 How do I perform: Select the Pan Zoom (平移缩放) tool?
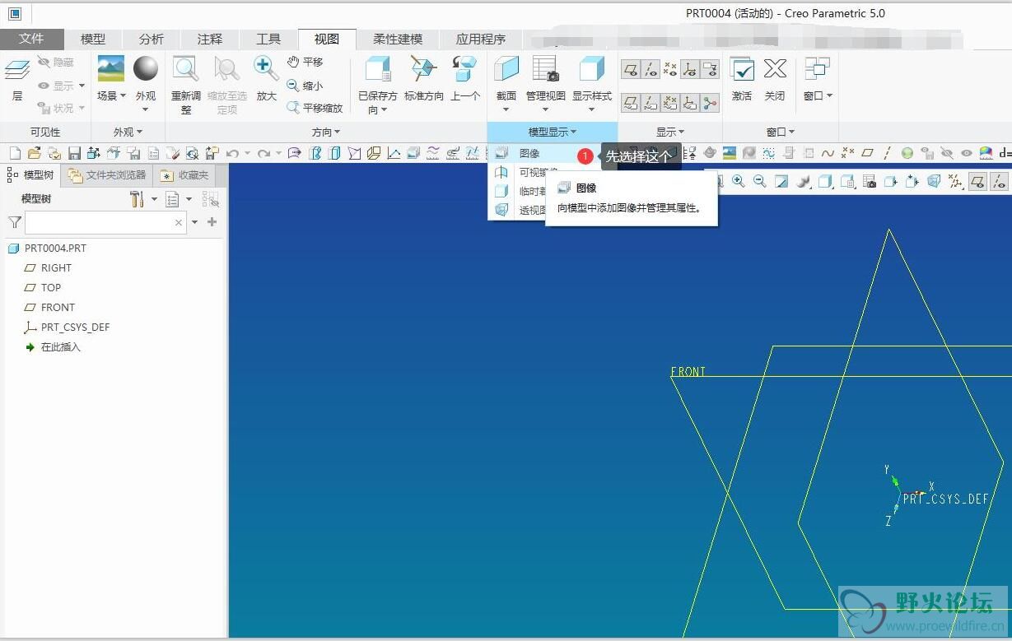point(315,108)
